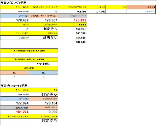Click the empty cell between これから and the top-right 2026.10.06
157x125 pixels.
116,11
